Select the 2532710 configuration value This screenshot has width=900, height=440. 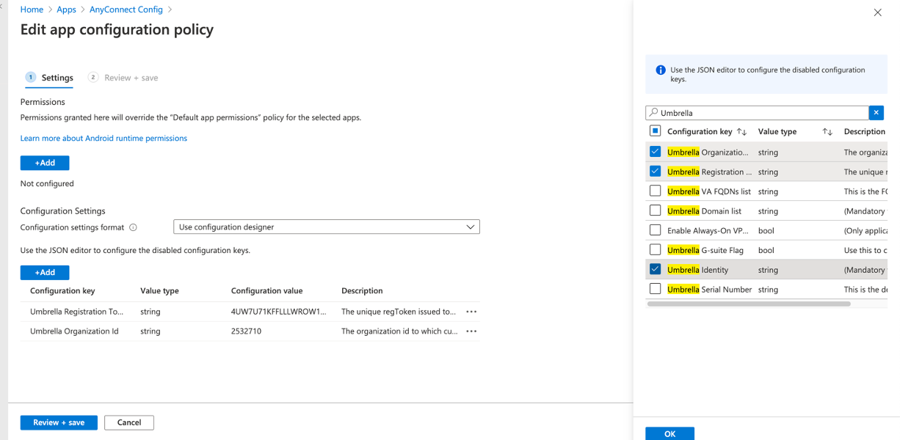(246, 331)
